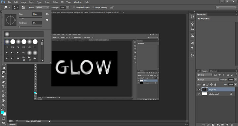This screenshot has height=126, width=238.
Task: Open the Character panel icon
Action: pos(192,43)
